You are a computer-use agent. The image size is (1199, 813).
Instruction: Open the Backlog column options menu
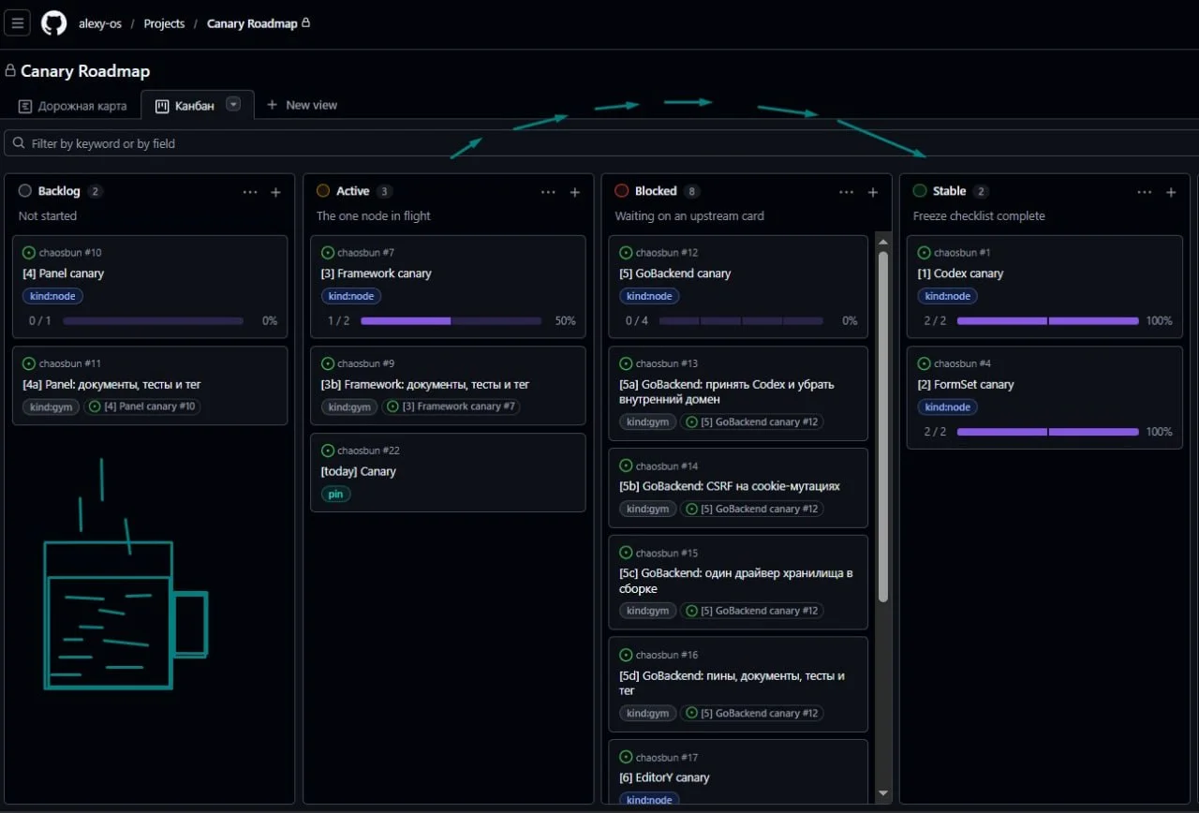click(x=250, y=192)
